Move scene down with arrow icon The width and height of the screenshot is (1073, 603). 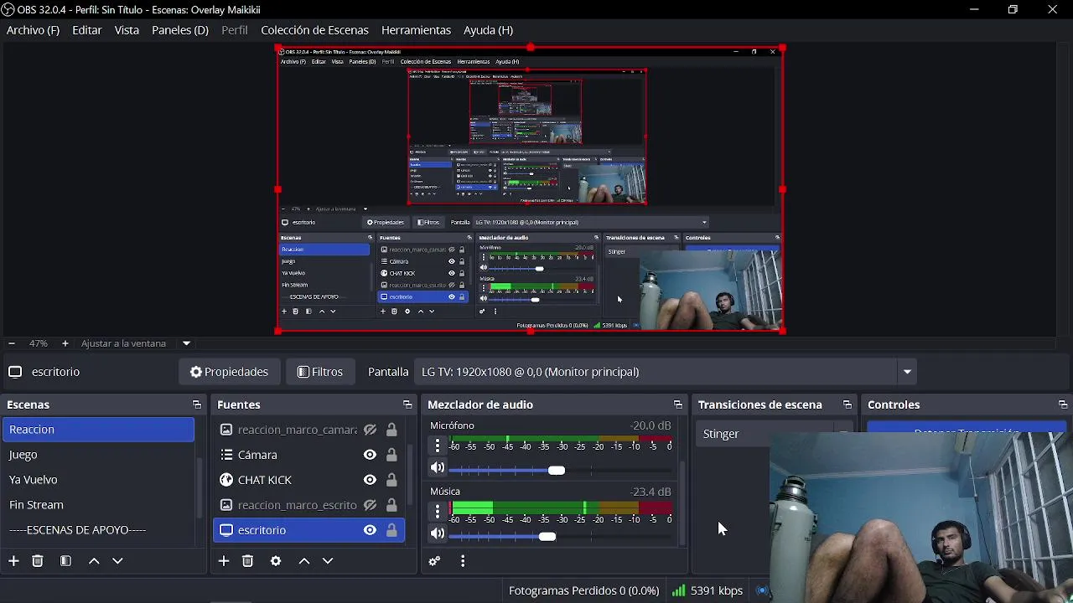point(117,561)
